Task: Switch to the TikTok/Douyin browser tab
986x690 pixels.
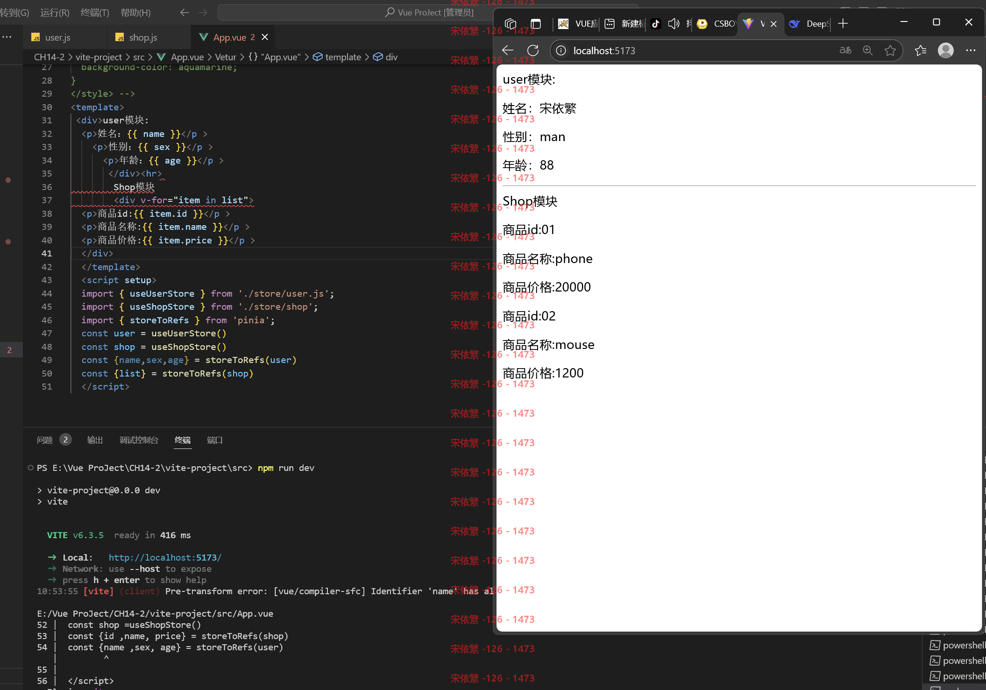Action: click(x=656, y=23)
